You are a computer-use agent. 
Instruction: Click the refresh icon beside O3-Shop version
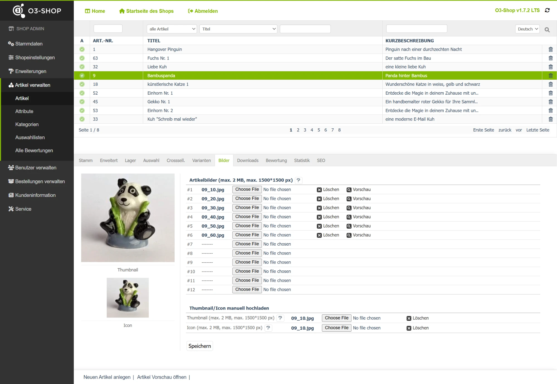[547, 10]
